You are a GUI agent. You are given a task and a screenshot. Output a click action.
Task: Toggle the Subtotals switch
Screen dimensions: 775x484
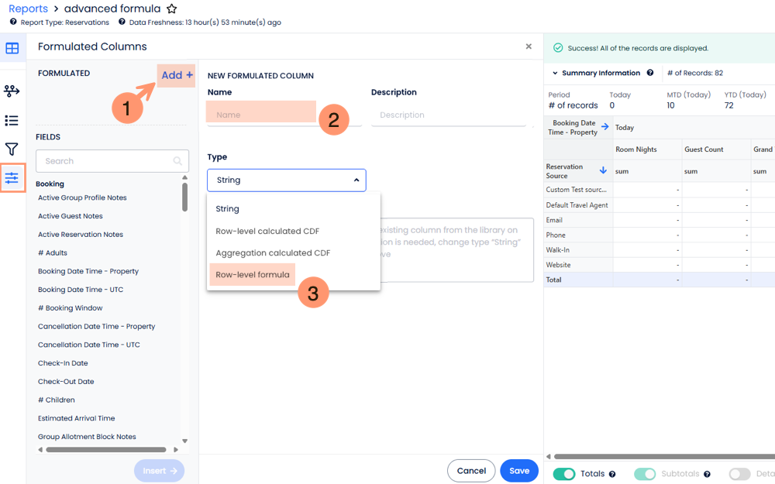click(645, 474)
